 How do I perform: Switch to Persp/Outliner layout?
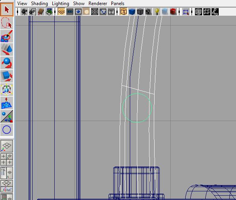tap(7, 173)
